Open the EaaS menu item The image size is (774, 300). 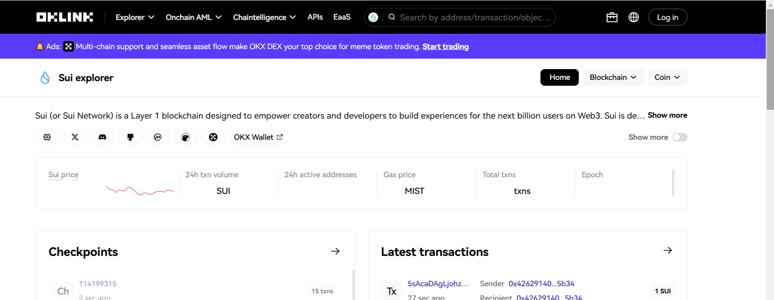tap(342, 17)
